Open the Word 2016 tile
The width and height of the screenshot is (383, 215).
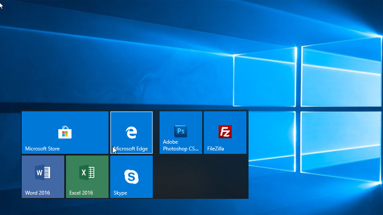(43, 177)
